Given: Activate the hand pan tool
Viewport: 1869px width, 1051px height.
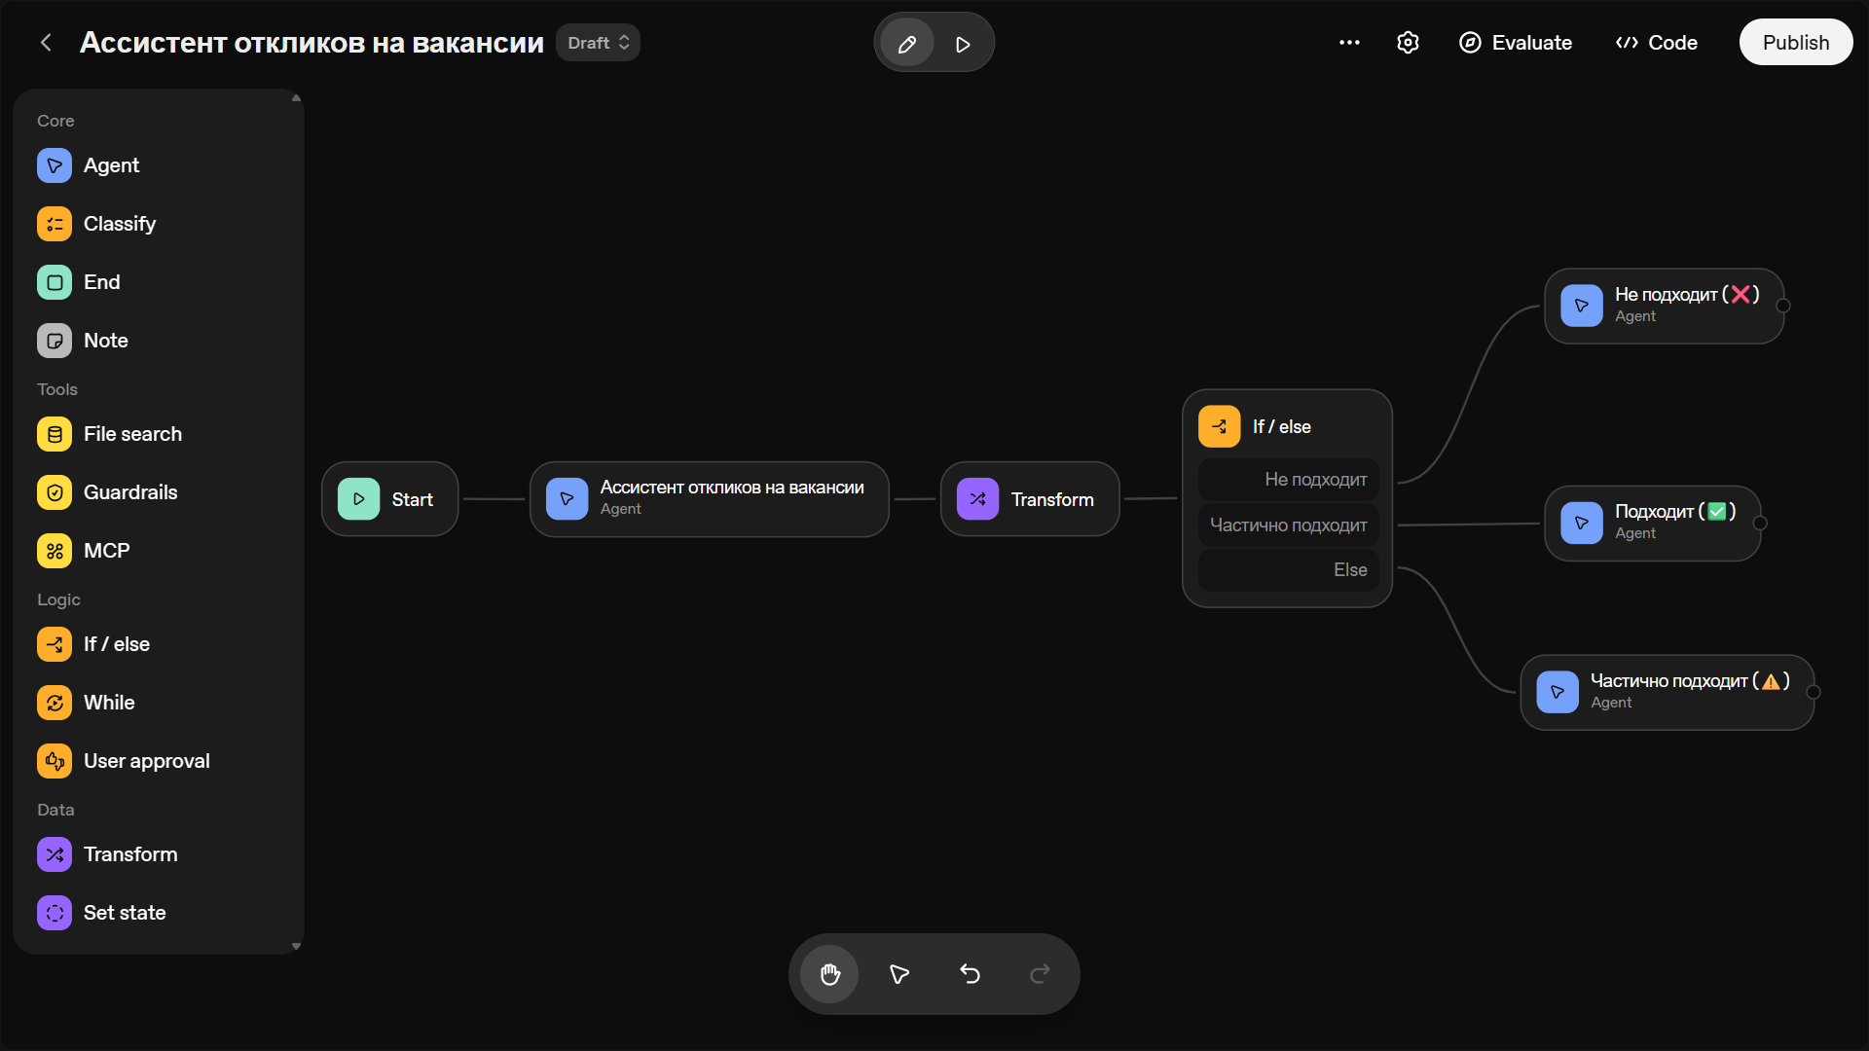Looking at the screenshot, I should point(829,974).
